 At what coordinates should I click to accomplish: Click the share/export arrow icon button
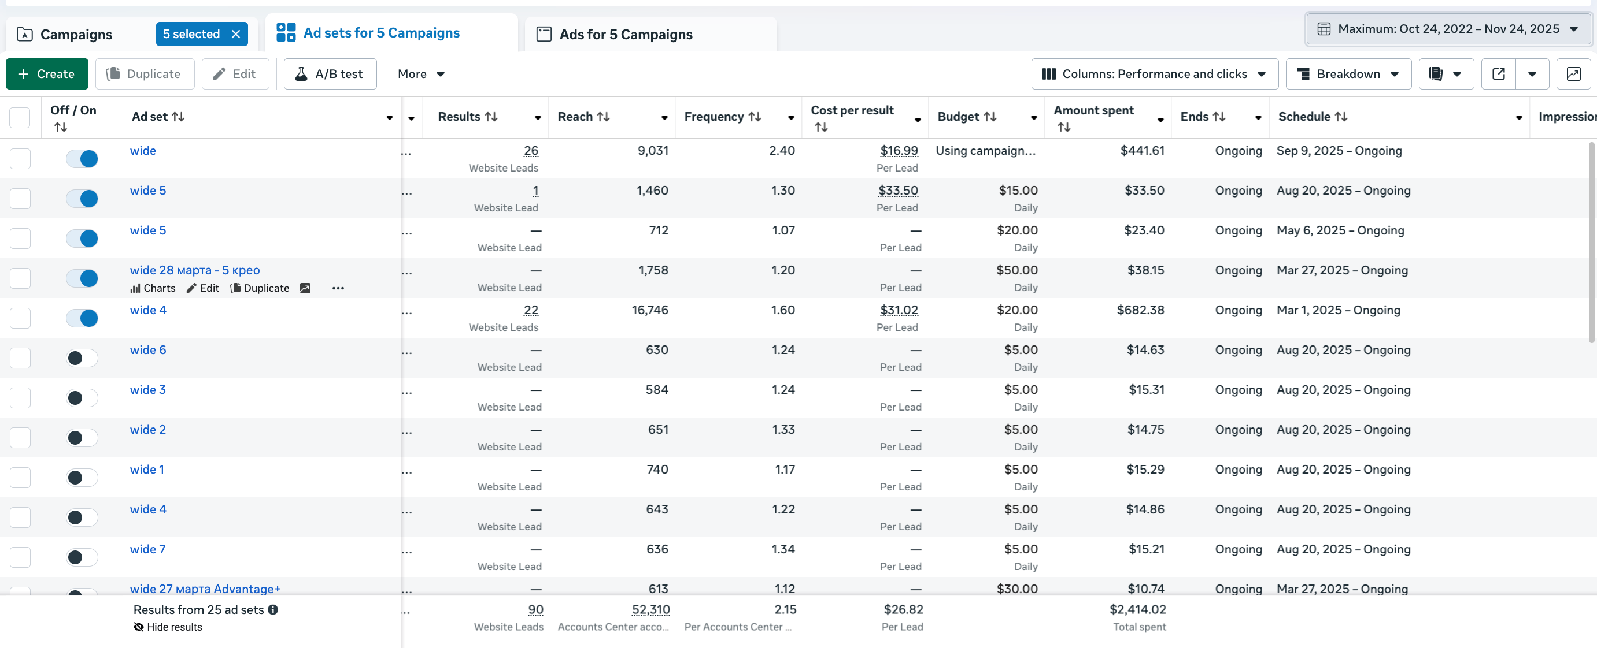point(1498,74)
